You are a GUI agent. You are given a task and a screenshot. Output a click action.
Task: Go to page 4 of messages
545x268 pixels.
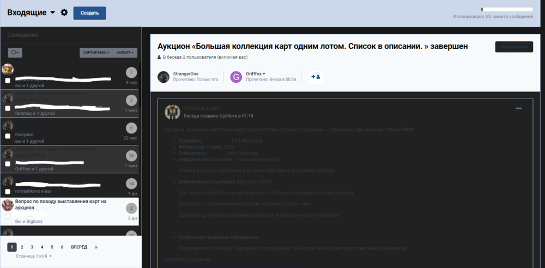click(42, 247)
